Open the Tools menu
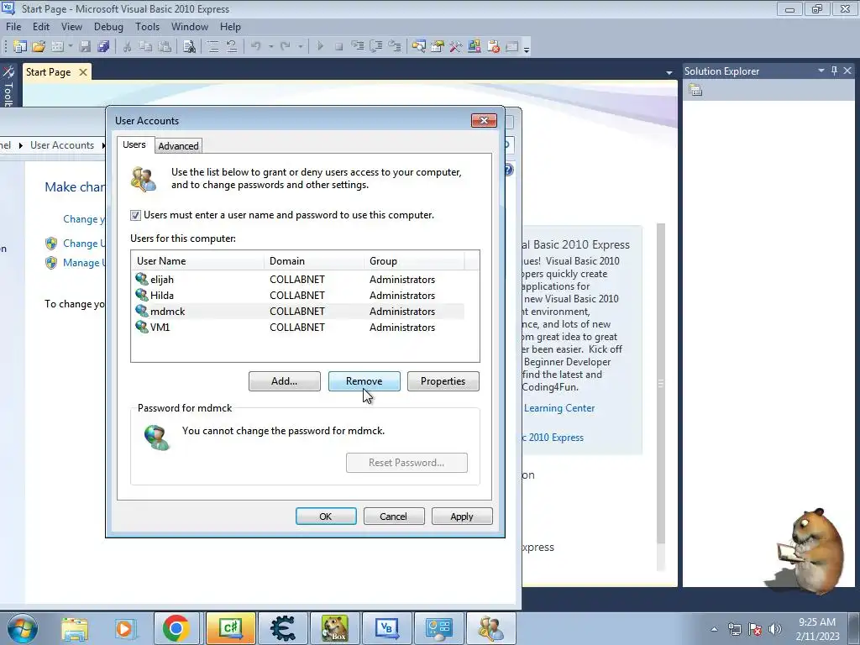The width and height of the screenshot is (860, 645). coord(148,26)
